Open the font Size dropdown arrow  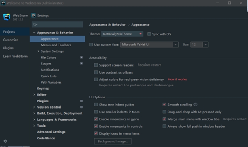click(x=206, y=45)
